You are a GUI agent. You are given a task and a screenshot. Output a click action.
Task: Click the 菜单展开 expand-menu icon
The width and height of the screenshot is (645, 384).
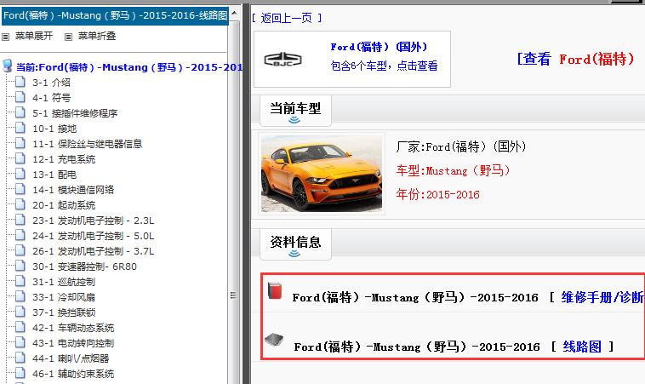(x=5, y=37)
